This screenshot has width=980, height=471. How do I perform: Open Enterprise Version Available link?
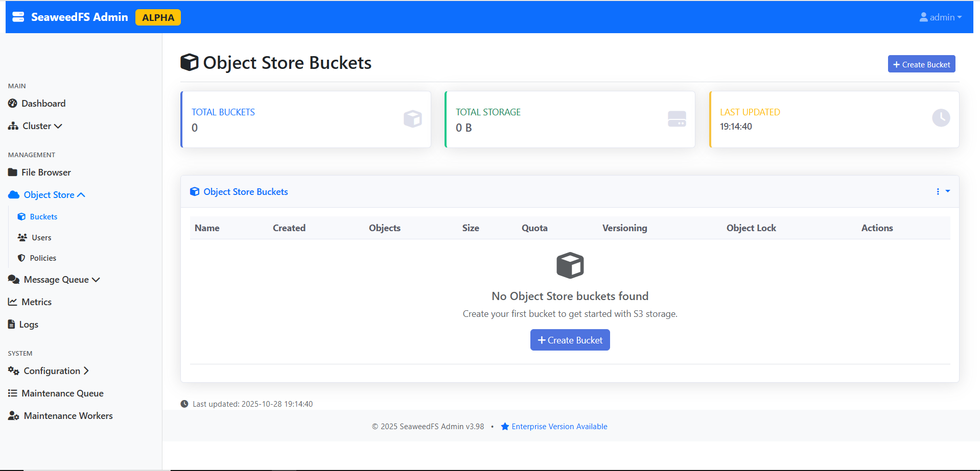pos(559,427)
